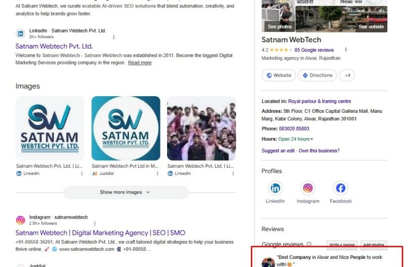The image size is (409, 267).
Task: Open the LinkedIn profile icon
Action: (x=275, y=188)
